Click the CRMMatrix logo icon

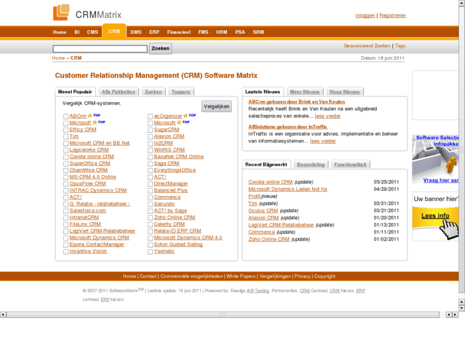pos(61,12)
